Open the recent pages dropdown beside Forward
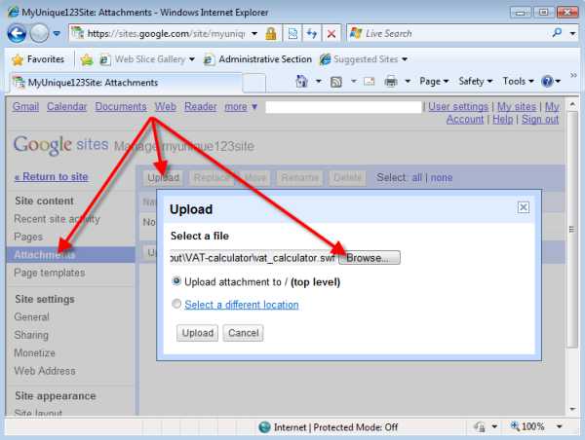 57,33
